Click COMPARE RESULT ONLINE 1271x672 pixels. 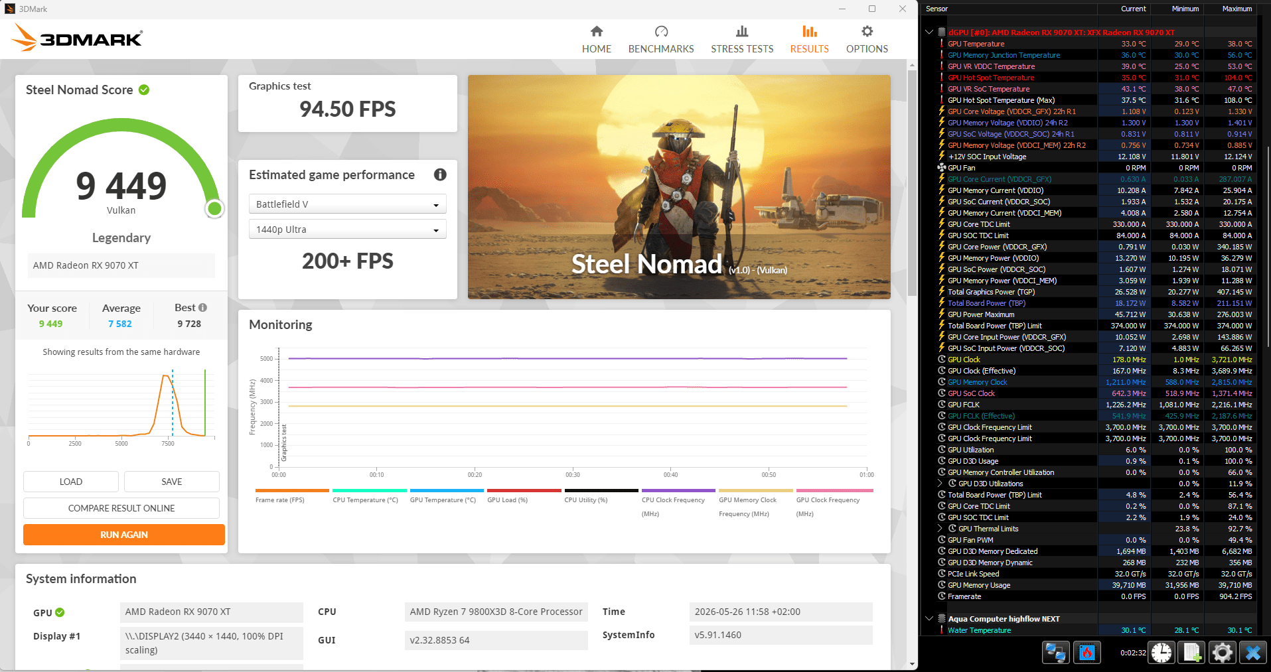click(x=121, y=508)
